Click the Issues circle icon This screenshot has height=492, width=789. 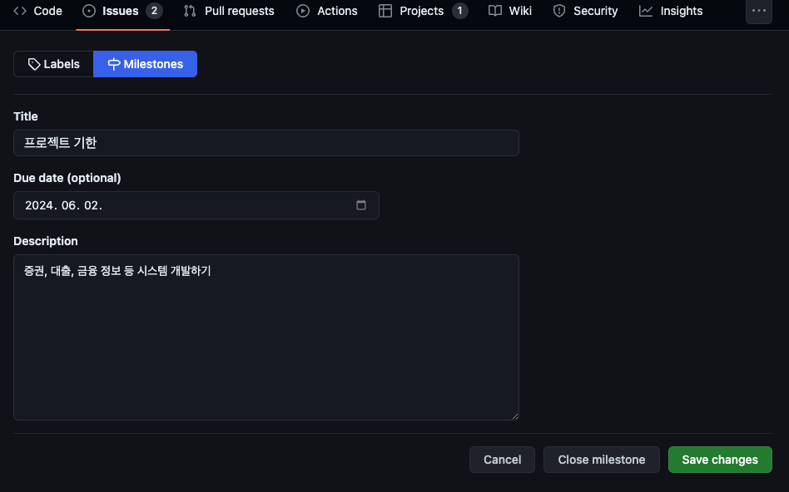pyautogui.click(x=89, y=11)
